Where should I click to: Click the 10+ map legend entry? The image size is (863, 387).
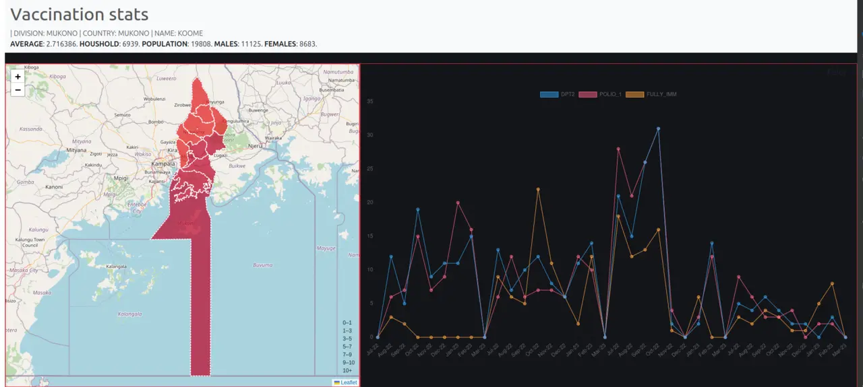click(x=347, y=370)
